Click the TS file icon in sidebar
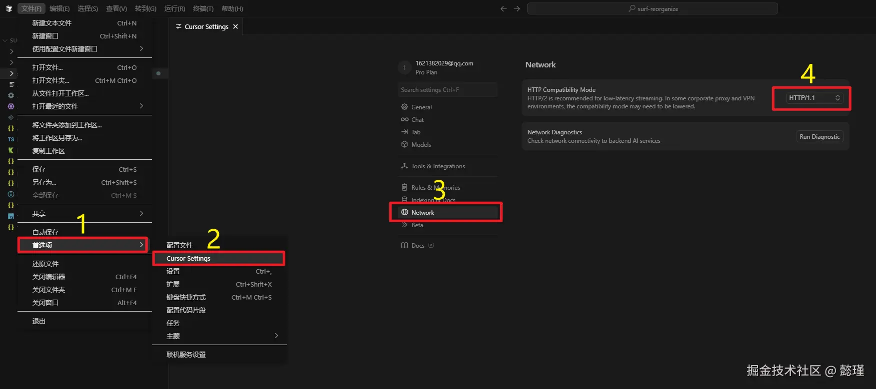 click(x=11, y=139)
